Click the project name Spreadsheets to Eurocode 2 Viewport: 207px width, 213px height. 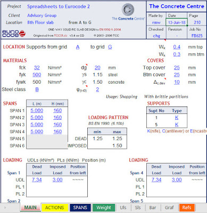click(59, 6)
